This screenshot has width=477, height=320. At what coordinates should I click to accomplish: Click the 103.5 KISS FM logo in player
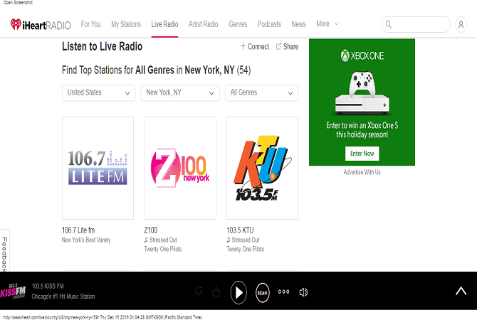(x=13, y=291)
